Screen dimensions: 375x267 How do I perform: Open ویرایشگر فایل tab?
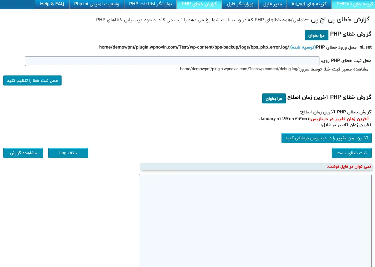tap(240, 4)
